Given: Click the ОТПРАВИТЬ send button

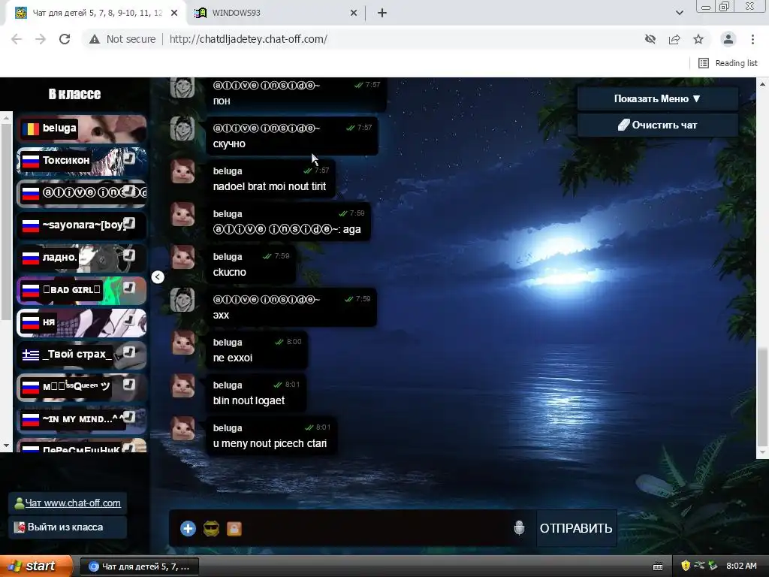Looking at the screenshot, I should click(576, 528).
